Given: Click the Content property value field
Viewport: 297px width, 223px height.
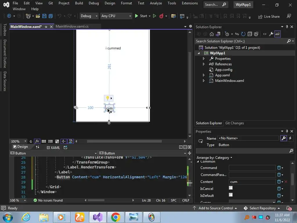Looking at the screenshot, I should tap(252, 182).
